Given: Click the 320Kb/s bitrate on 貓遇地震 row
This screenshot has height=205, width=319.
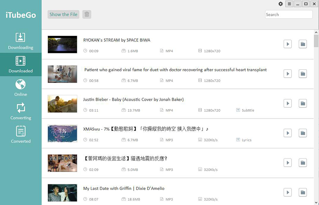Looking at the screenshot, I should [x=208, y=170].
